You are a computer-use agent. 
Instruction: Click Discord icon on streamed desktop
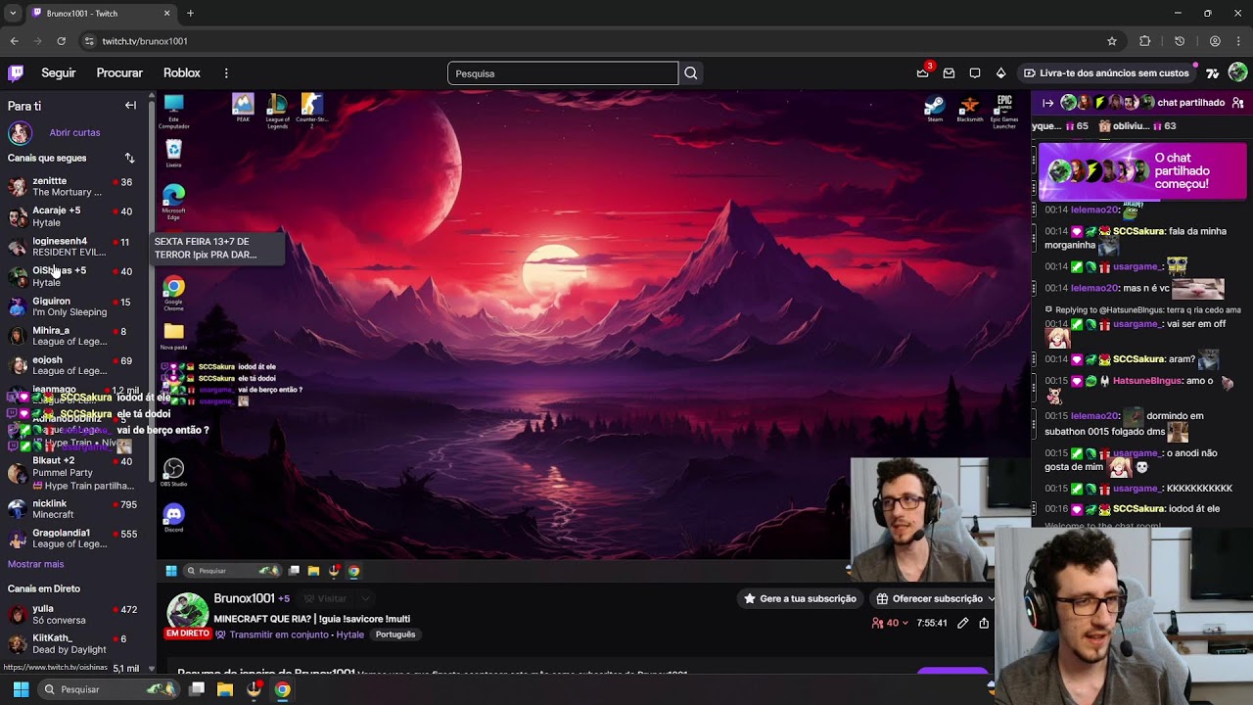click(x=173, y=518)
